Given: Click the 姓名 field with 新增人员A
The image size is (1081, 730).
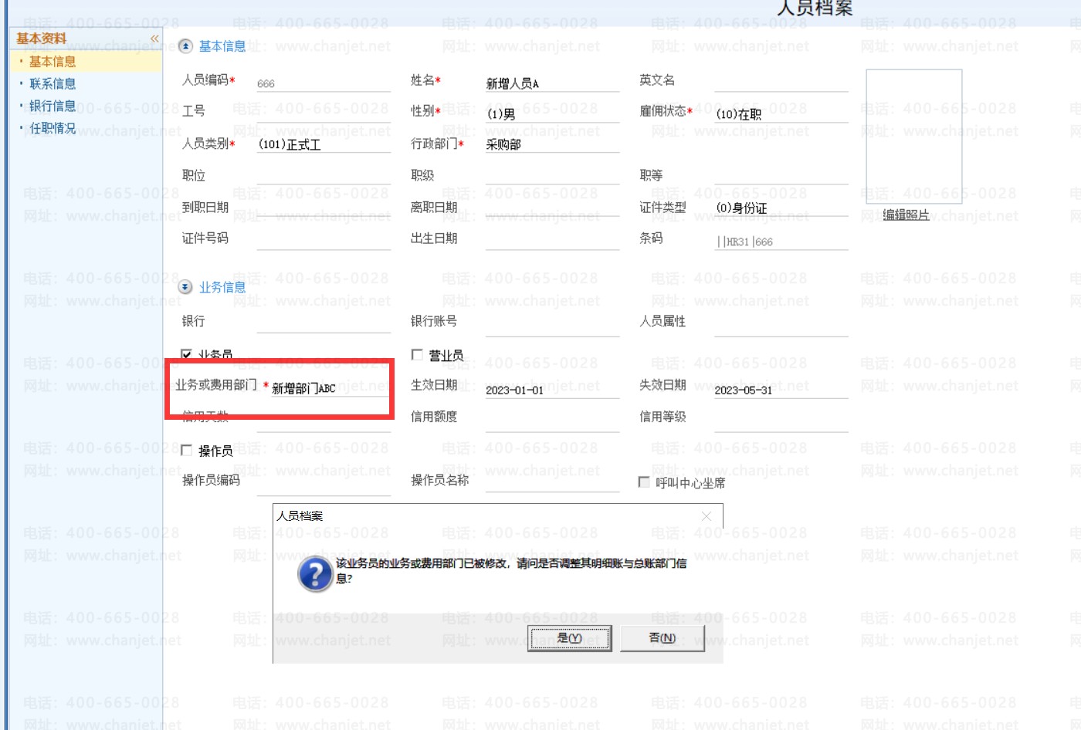Looking at the screenshot, I should pos(552,83).
